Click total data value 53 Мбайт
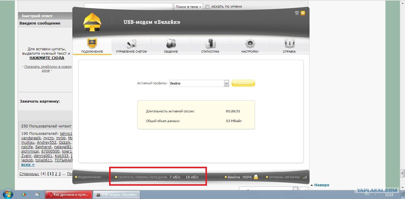Image resolution: width=405 pixels, height=199 pixels. [x=234, y=121]
